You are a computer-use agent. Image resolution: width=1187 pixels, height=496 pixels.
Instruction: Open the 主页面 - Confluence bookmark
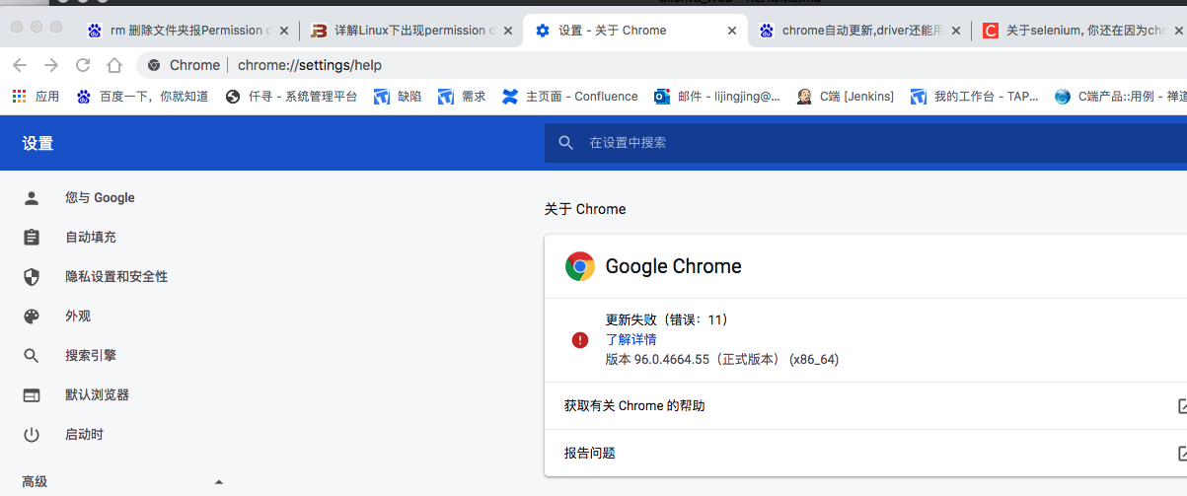(x=570, y=97)
